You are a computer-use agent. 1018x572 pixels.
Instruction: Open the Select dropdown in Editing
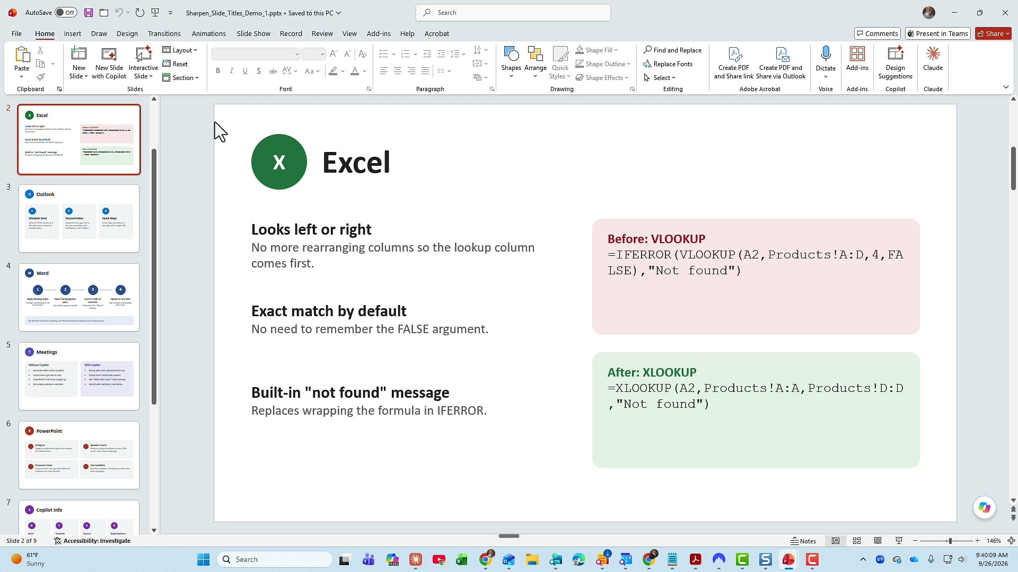click(x=660, y=77)
